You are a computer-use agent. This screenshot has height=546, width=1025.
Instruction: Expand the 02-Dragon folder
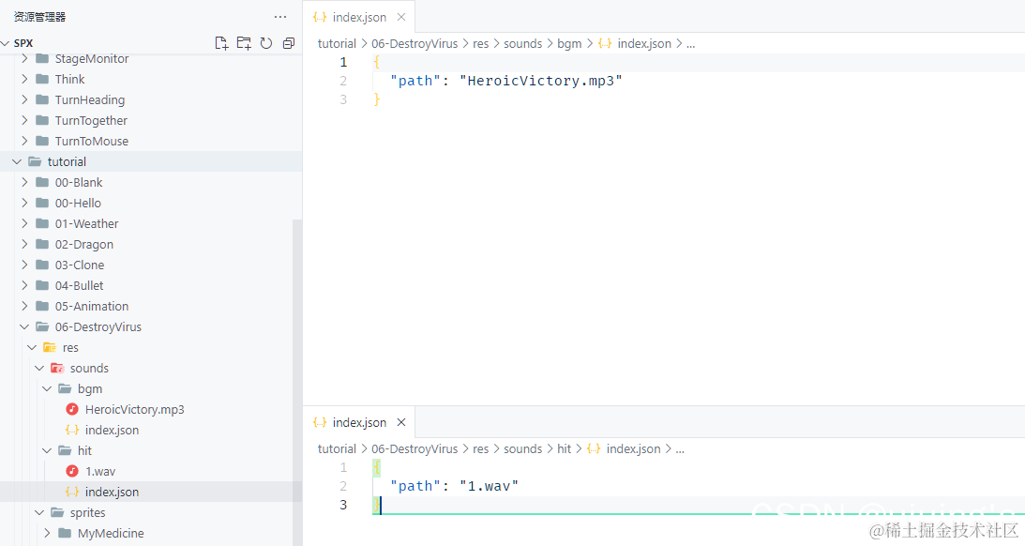tap(24, 245)
